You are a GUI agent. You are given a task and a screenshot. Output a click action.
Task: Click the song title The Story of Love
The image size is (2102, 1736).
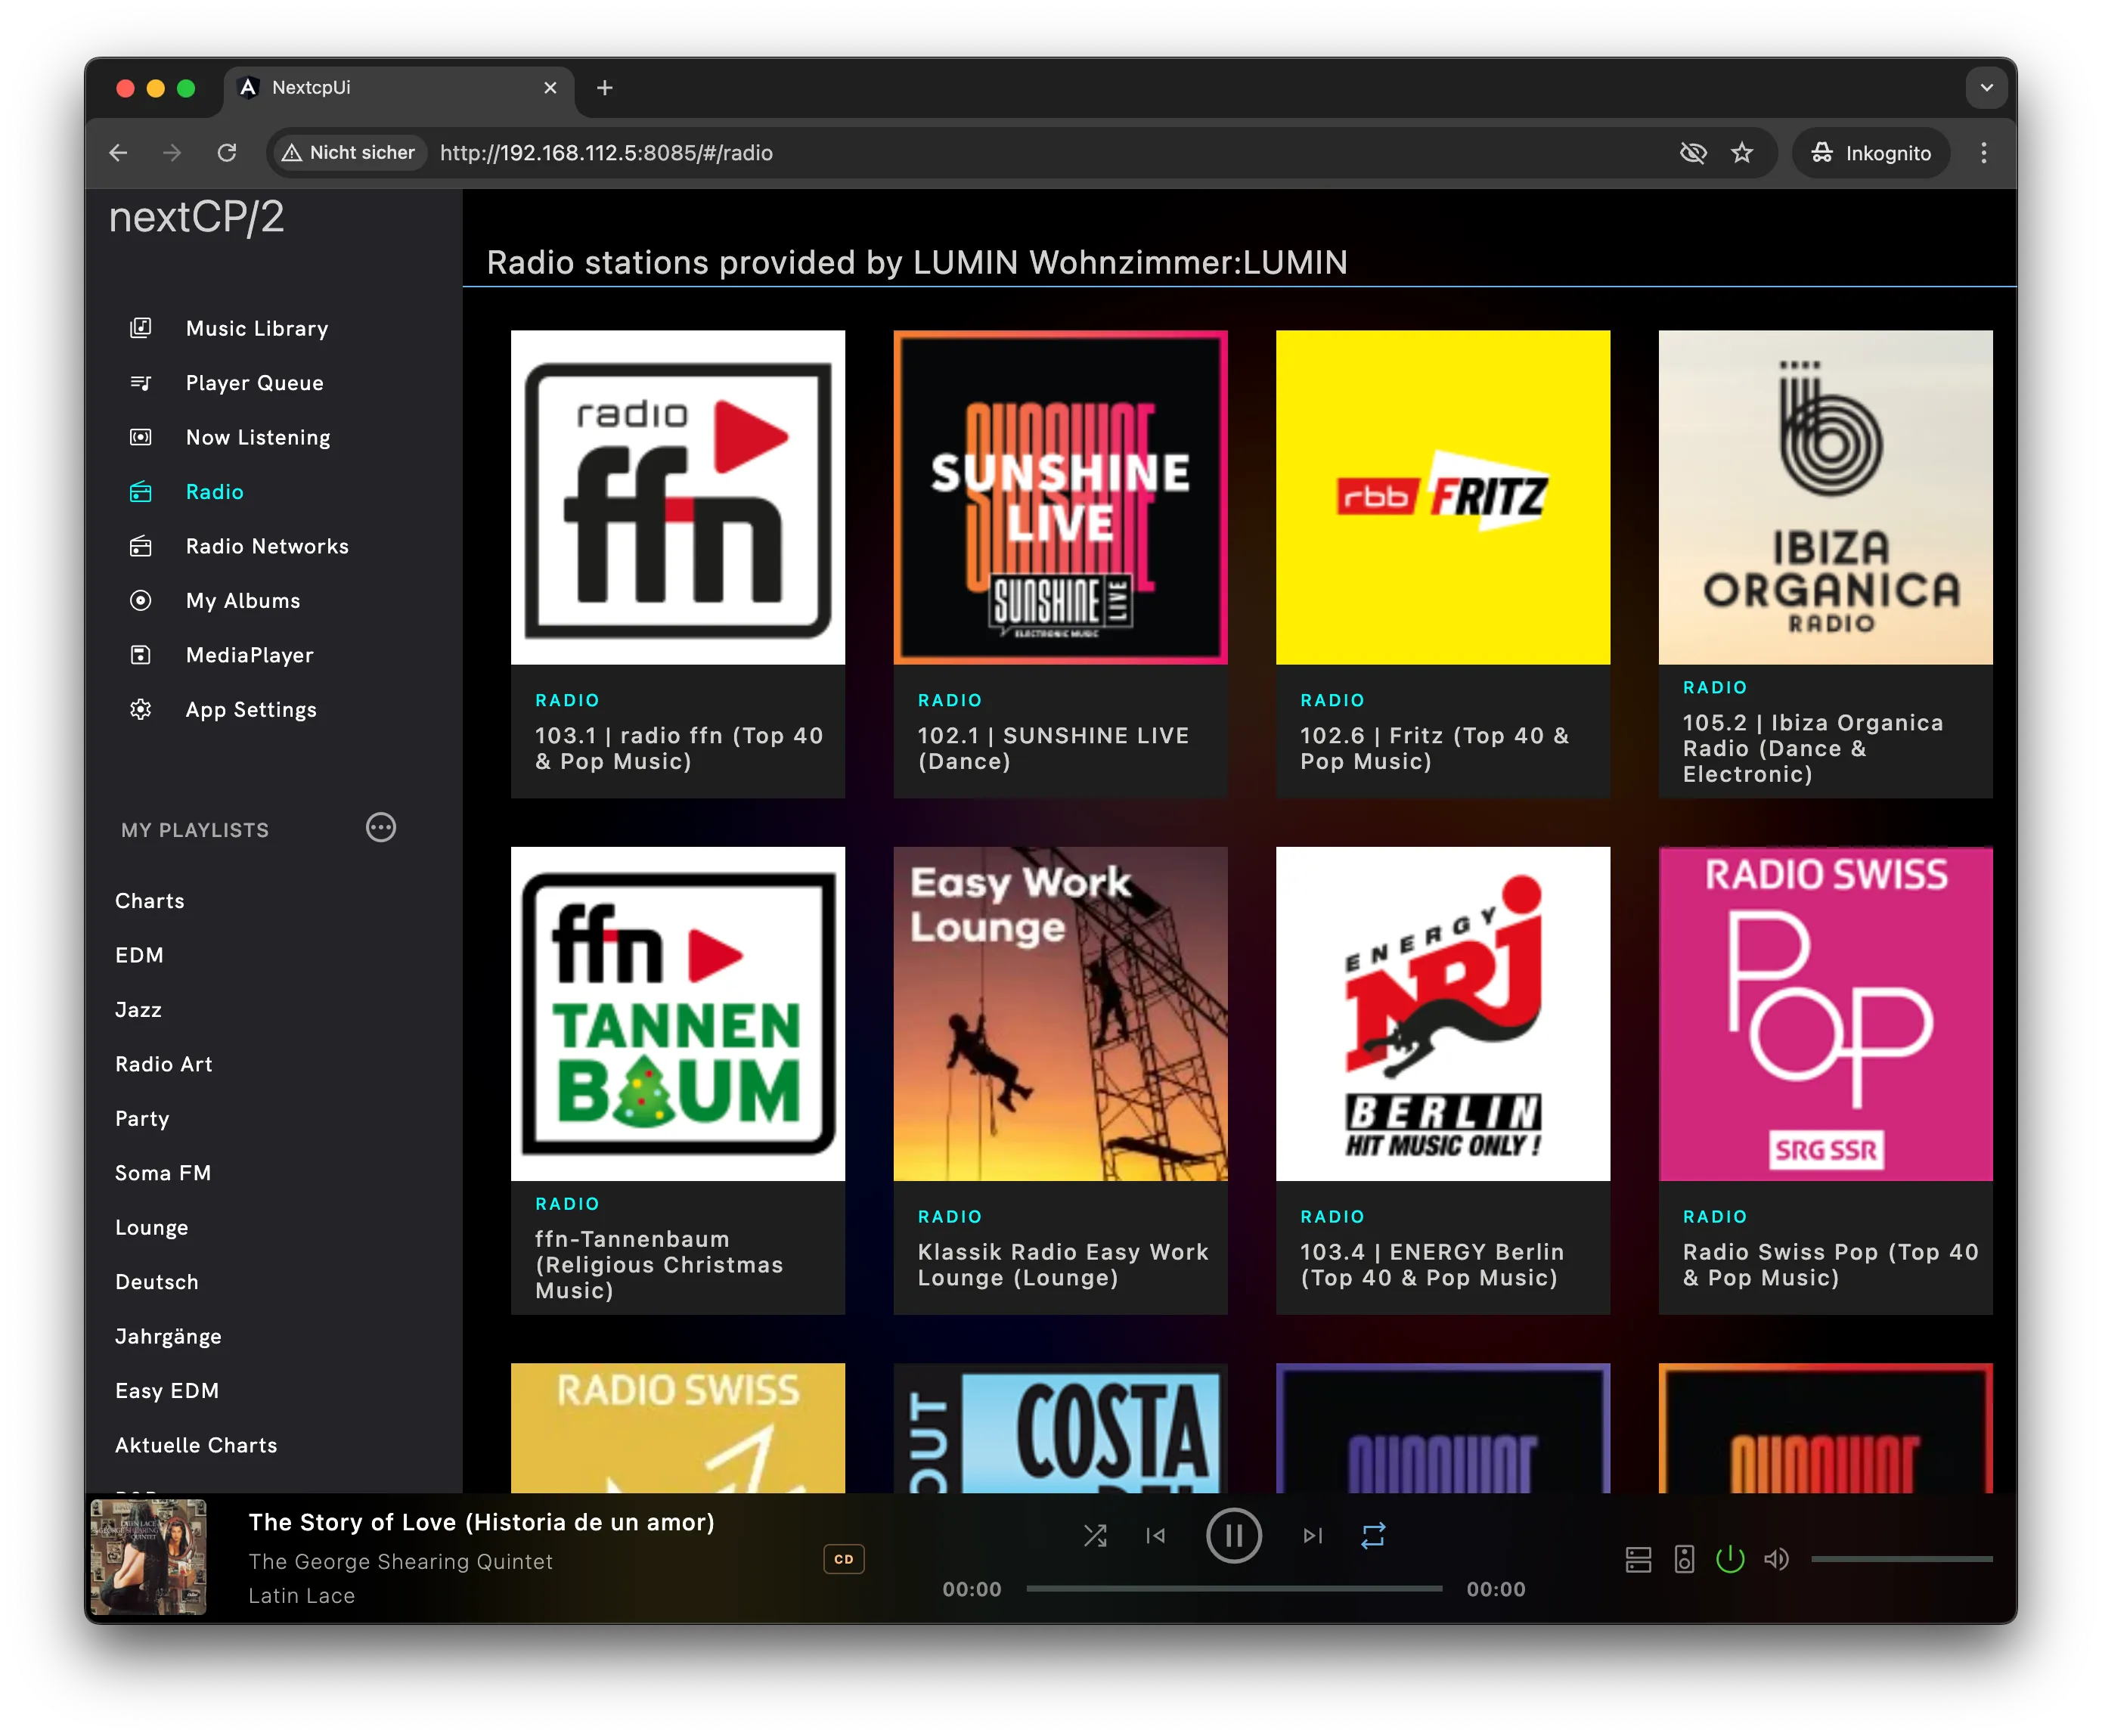(x=481, y=1522)
